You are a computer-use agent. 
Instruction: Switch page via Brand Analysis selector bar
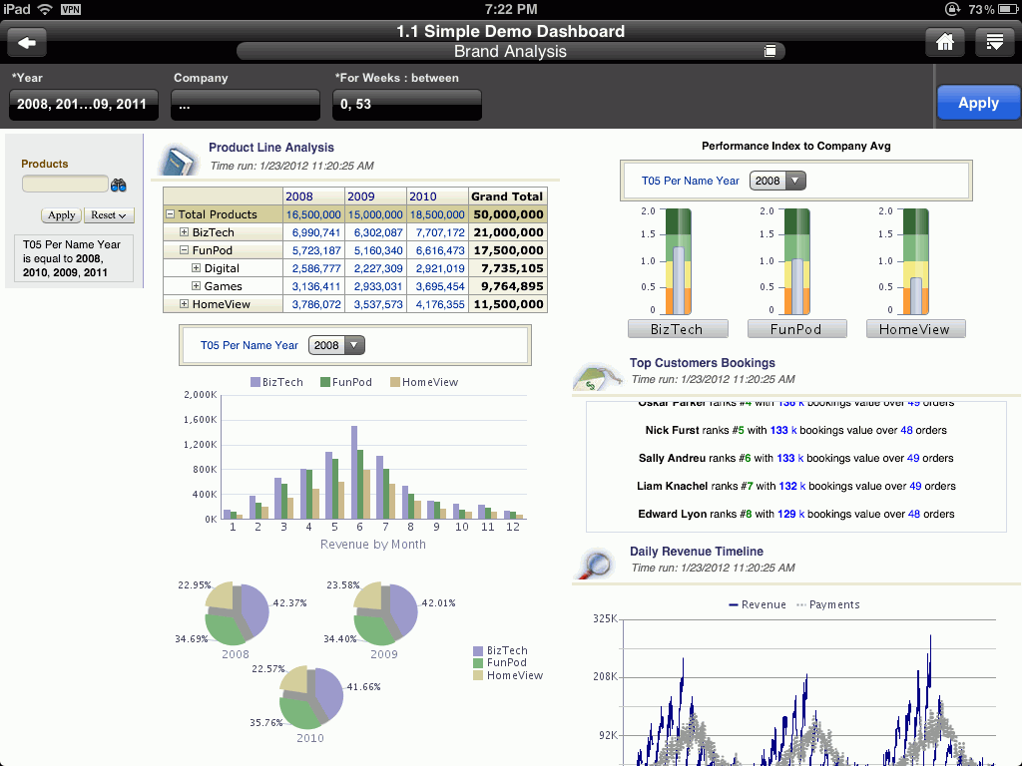coord(510,52)
